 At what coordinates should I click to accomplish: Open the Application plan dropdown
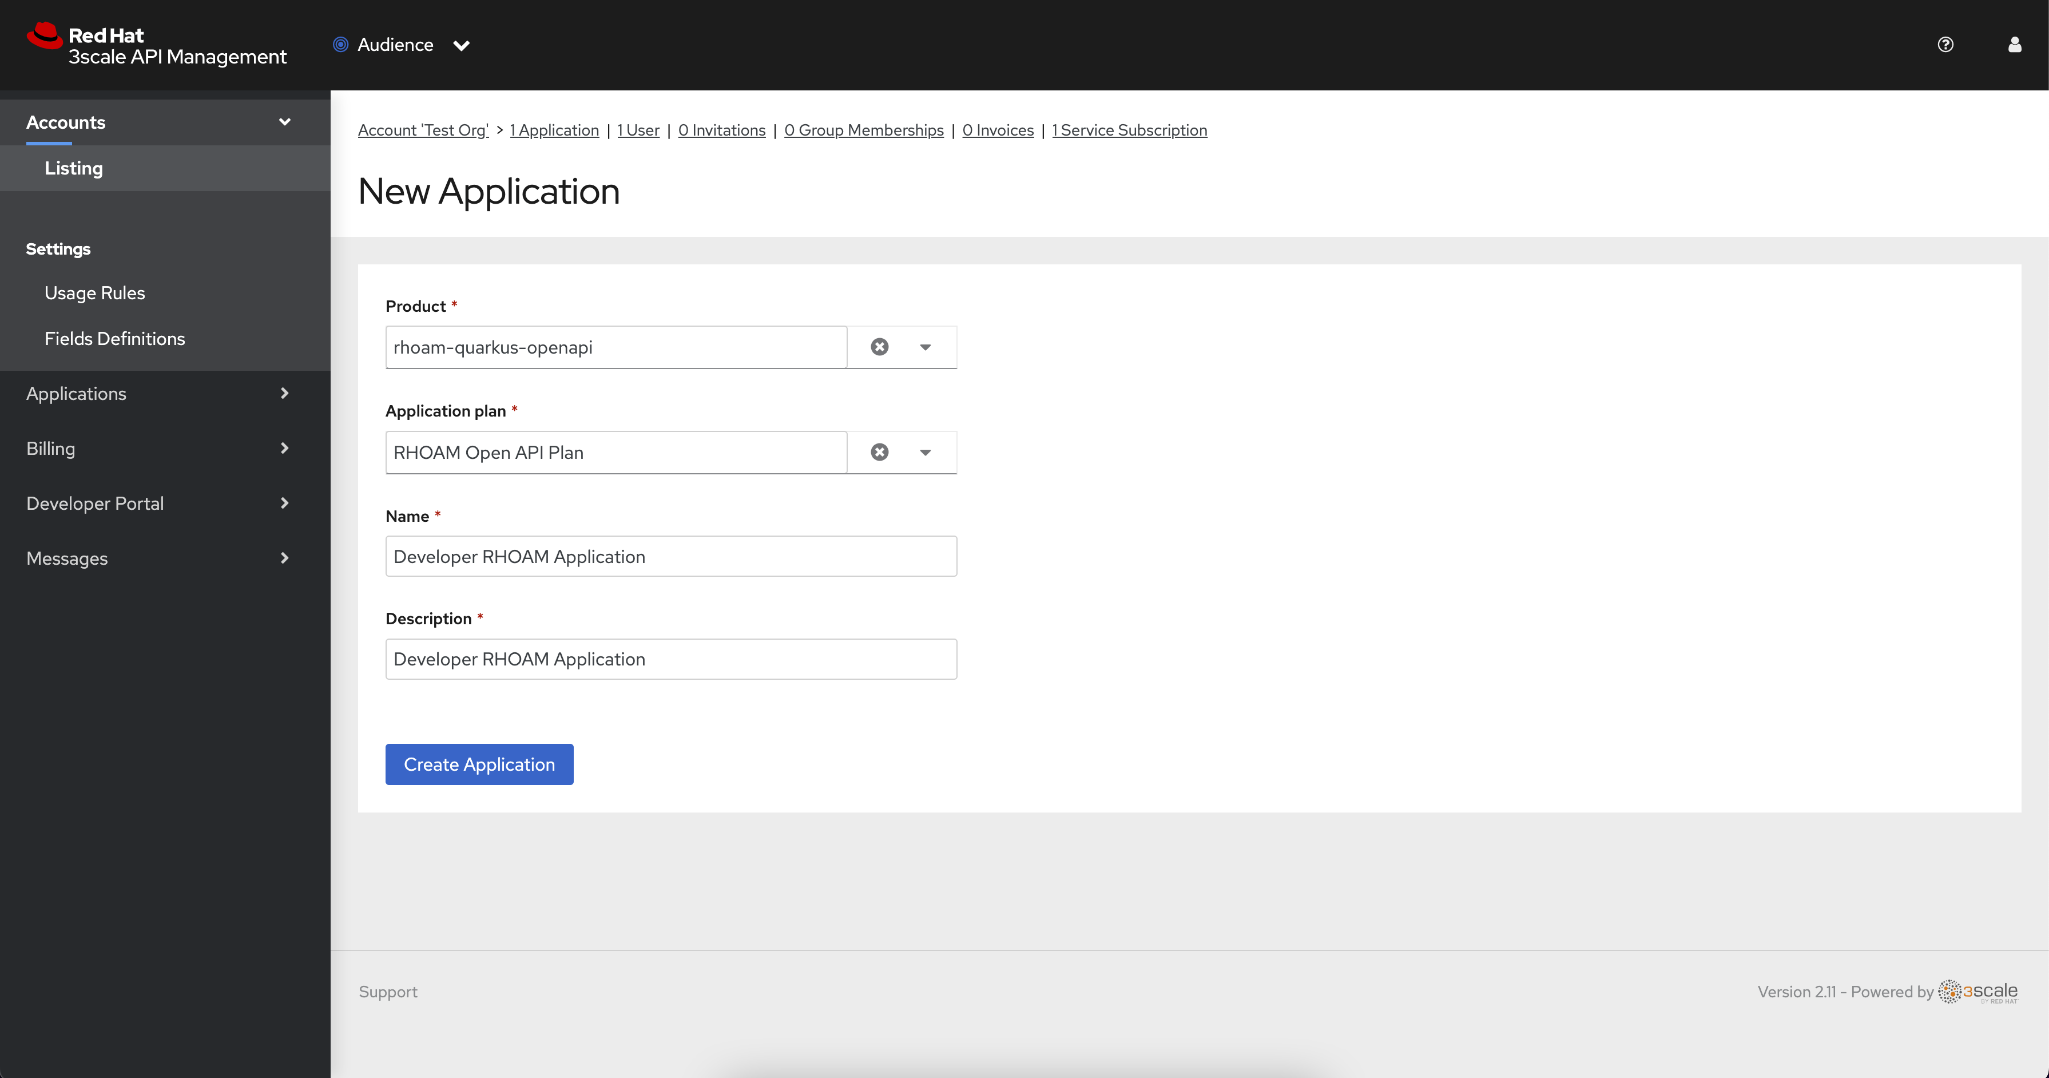926,451
